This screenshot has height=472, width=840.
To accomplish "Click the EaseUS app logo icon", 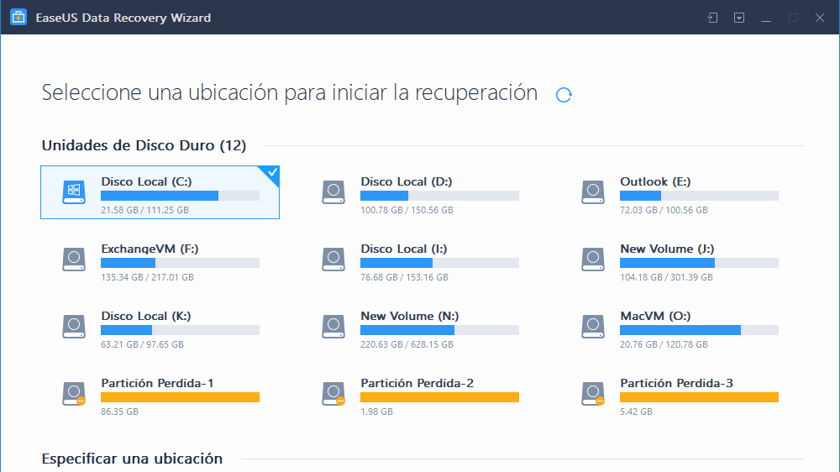I will click(x=18, y=18).
